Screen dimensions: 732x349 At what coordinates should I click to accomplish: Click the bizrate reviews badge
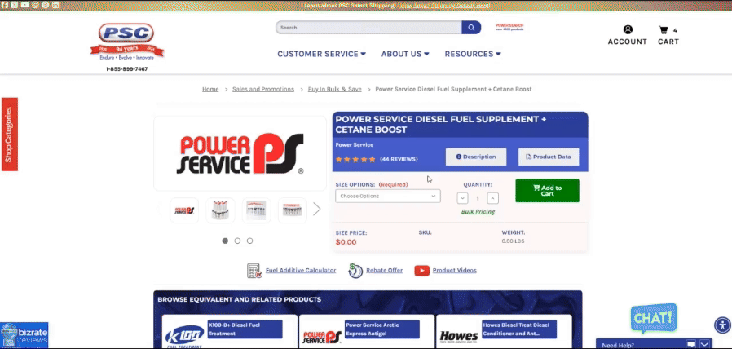[24, 335]
